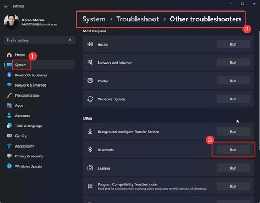Click the Network & internet wifi icon
Image resolution: width=260 pixels, height=203 pixels.
pos(9,85)
